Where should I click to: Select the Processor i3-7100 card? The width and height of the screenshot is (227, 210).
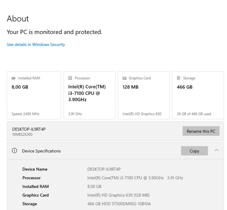(x=90, y=95)
